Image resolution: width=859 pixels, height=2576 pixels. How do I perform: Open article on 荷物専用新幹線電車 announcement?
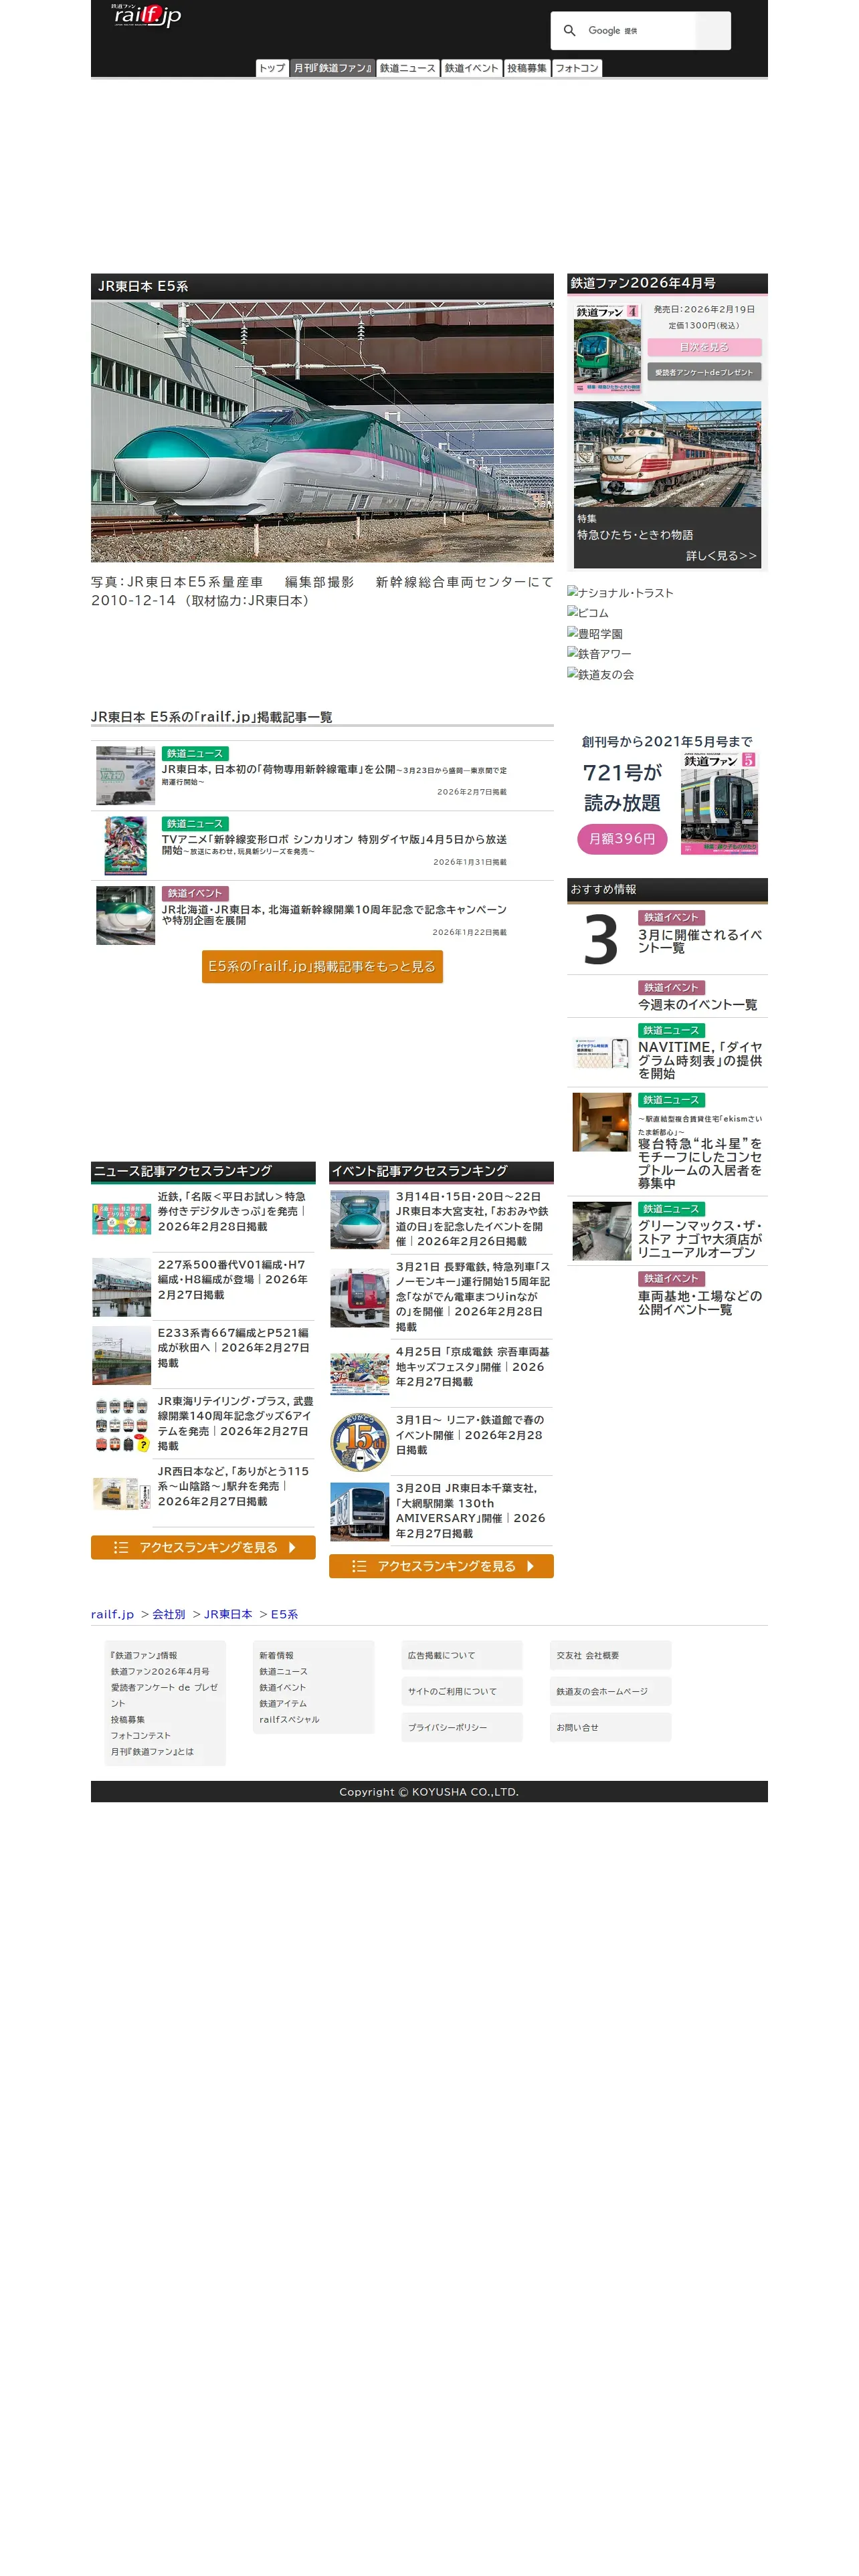click(334, 775)
